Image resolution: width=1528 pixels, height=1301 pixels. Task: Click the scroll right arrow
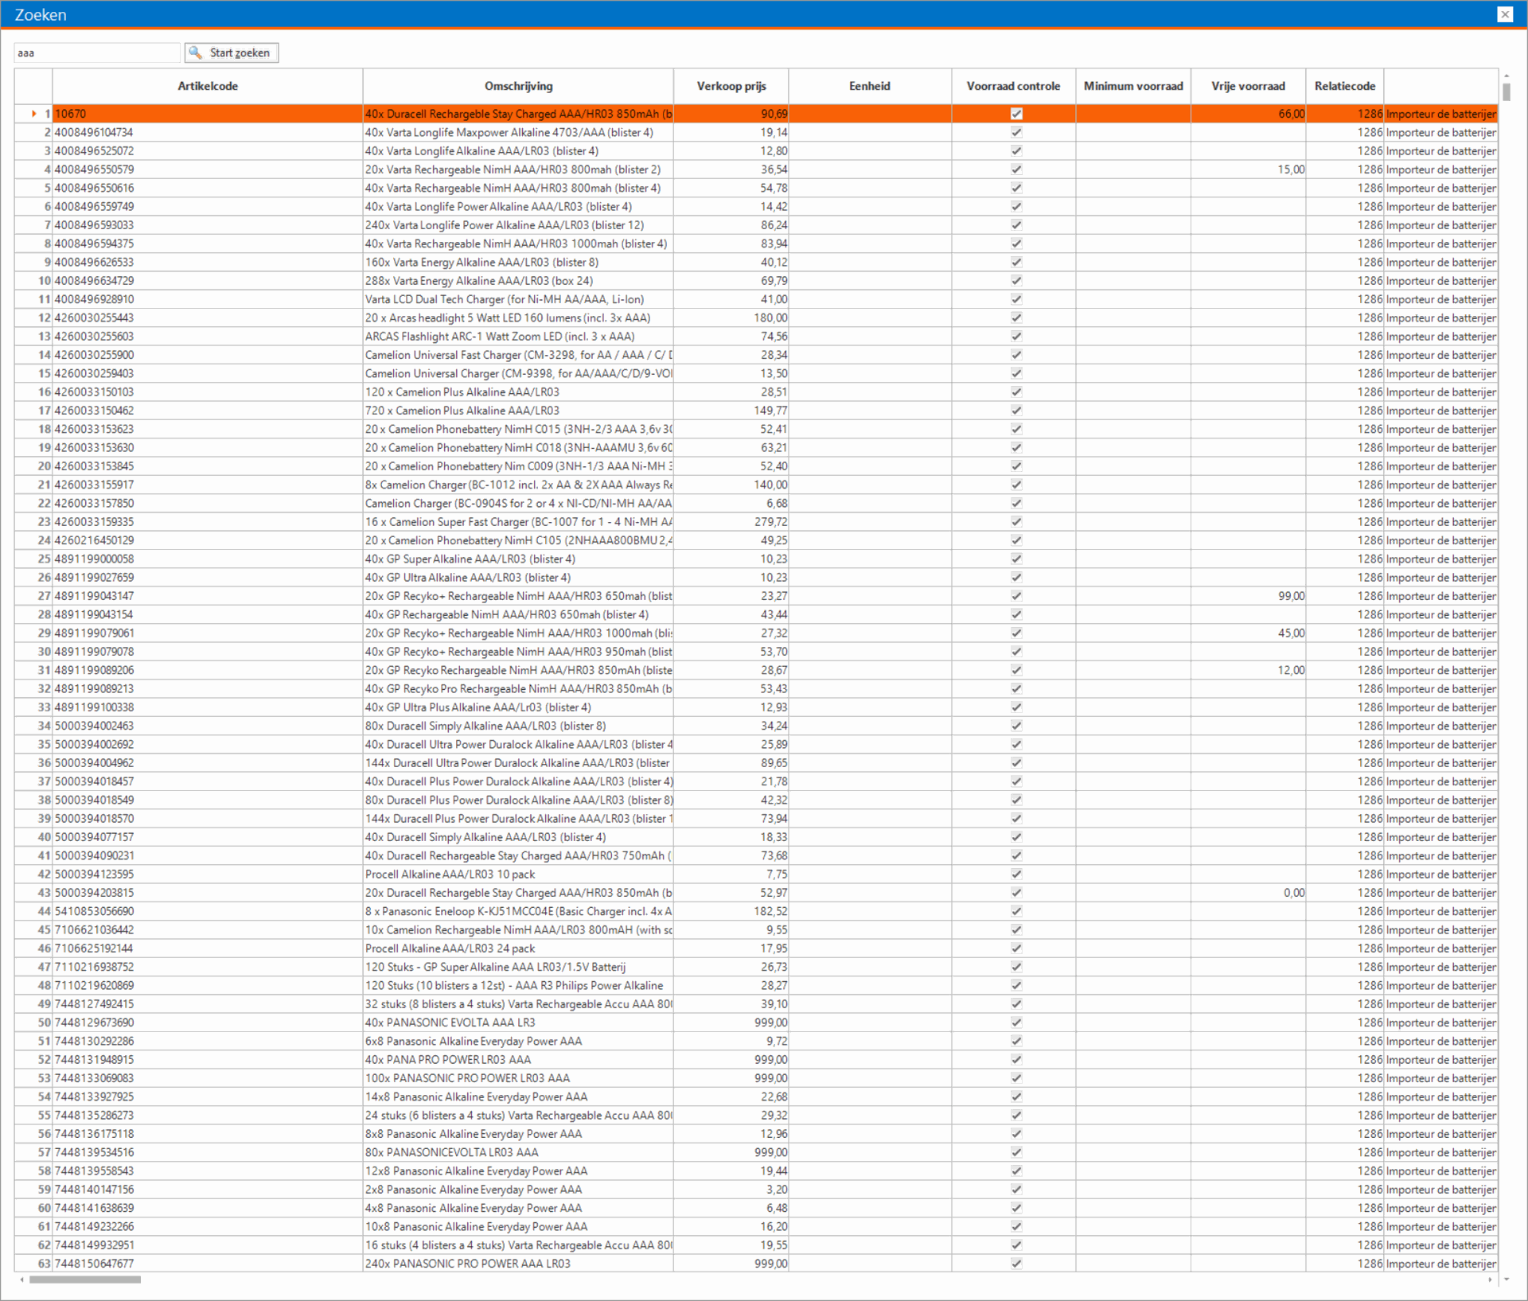(1491, 1280)
